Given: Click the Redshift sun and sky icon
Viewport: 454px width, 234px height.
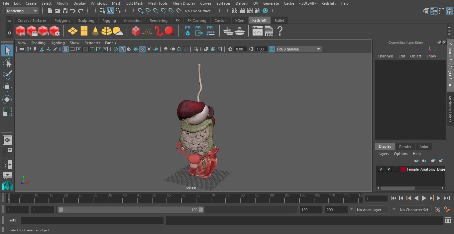Looking at the screenshot, I should (118, 31).
